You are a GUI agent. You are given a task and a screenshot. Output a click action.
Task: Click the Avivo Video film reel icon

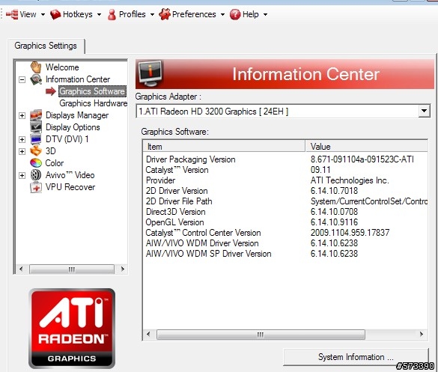[36, 175]
